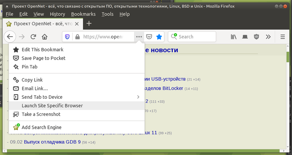The height and width of the screenshot is (155, 292).
Task: Toggle the blue bookmark star
Action: click(x=159, y=37)
